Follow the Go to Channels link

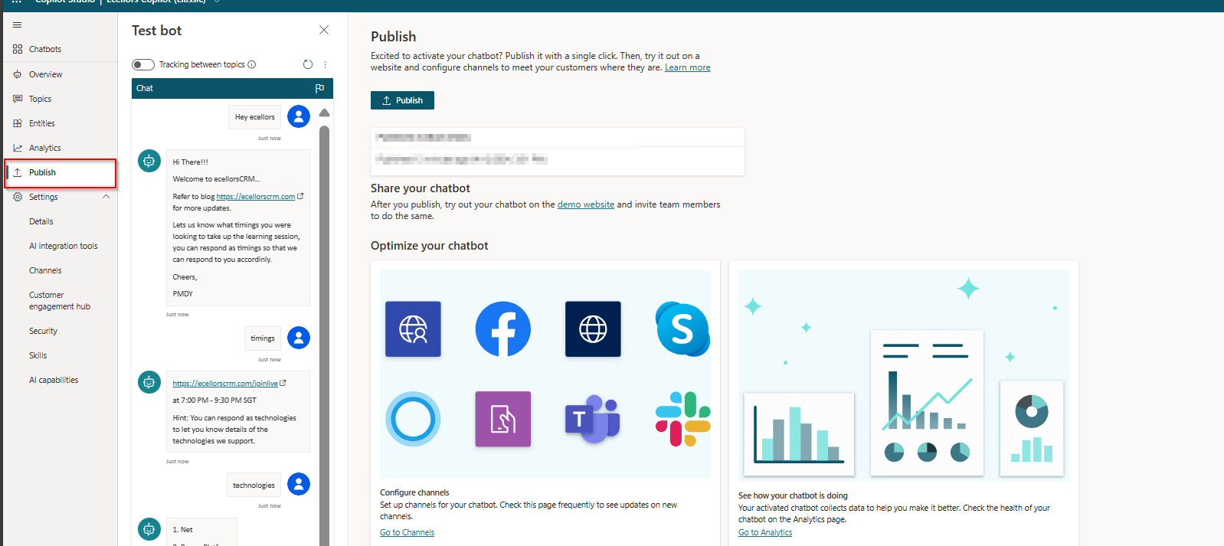(x=407, y=532)
